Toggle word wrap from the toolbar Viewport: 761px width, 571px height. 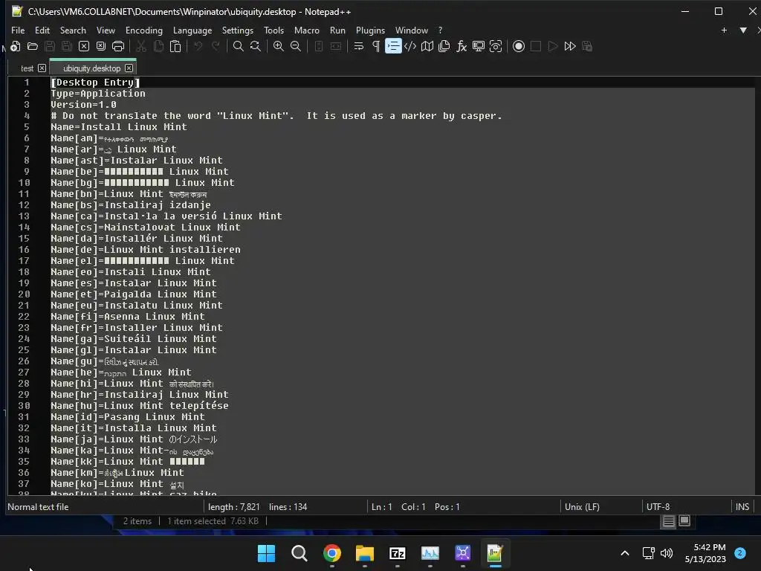coord(359,46)
